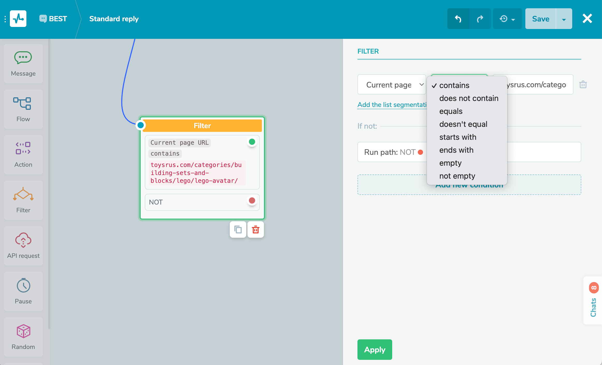Screen dimensions: 602x365
Task: Click the green Apply button
Action: point(375,349)
